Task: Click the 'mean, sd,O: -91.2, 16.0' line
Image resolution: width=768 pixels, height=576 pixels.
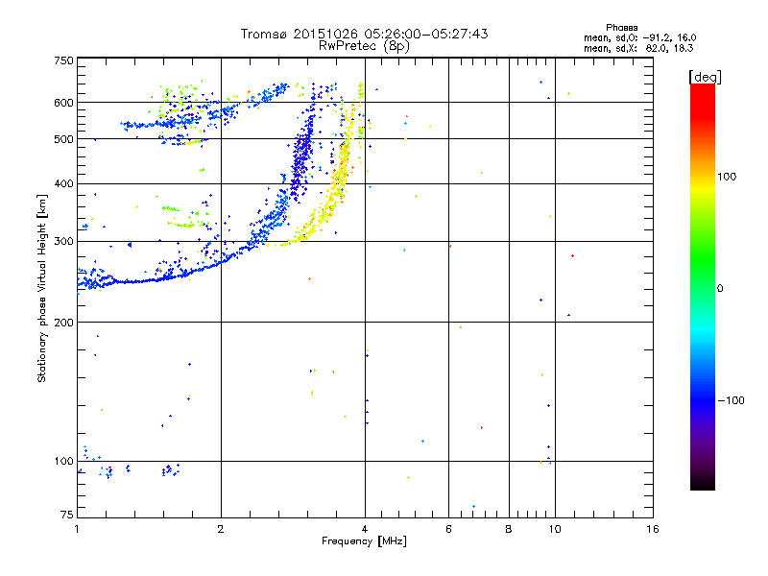Action: coord(639,37)
